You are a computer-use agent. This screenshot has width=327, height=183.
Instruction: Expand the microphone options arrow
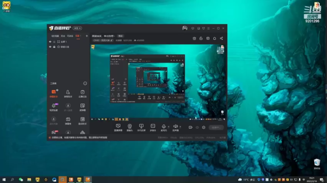click(x=168, y=126)
